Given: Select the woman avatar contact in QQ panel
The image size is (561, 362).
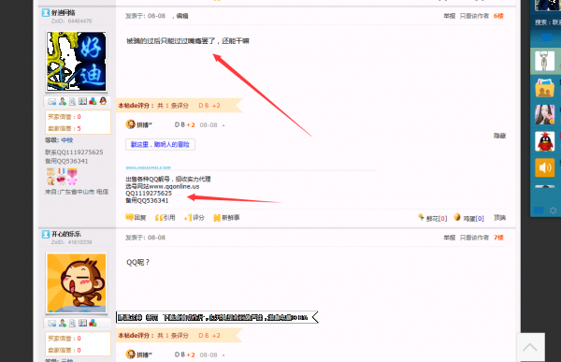Looking at the screenshot, I should click(544, 114).
